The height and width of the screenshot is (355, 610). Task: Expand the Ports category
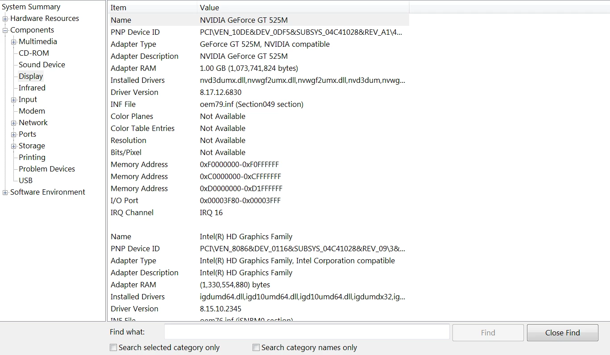14,135
